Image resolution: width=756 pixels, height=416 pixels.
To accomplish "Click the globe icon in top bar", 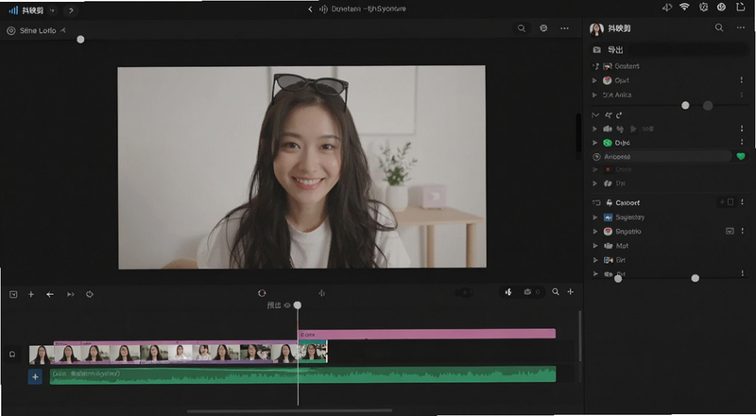I will pyautogui.click(x=721, y=7).
